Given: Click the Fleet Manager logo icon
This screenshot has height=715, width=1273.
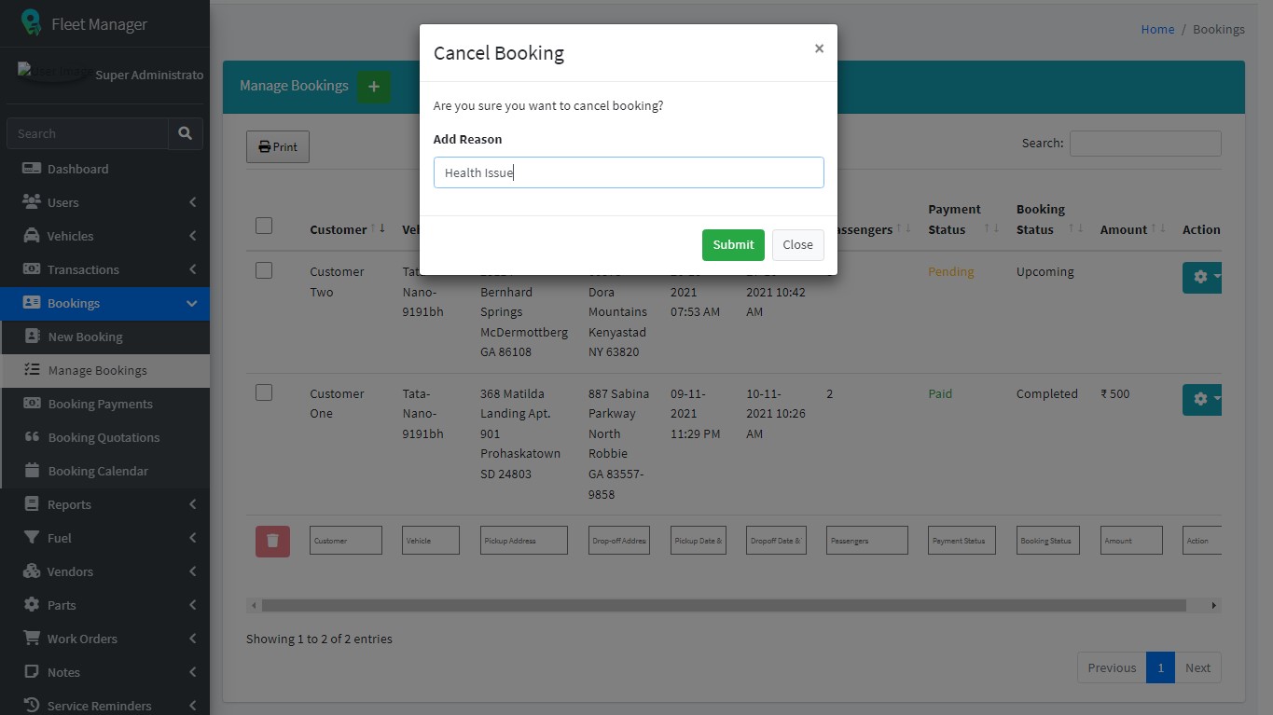Looking at the screenshot, I should 32,23.
